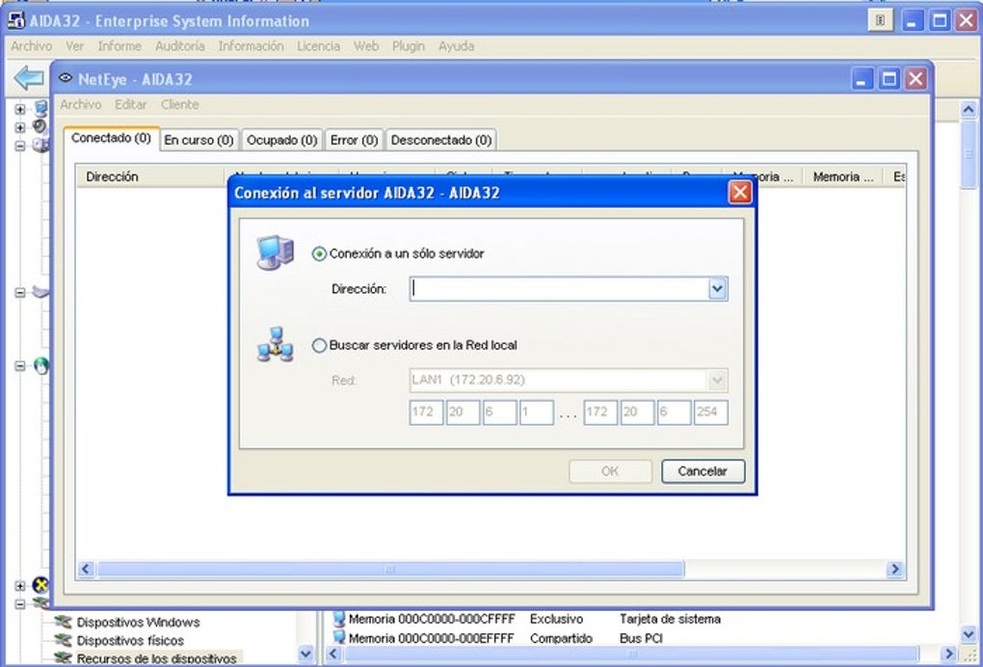This screenshot has height=667, width=983.
Task: Click the NetEye list left scroll arrow
Action: click(x=86, y=570)
